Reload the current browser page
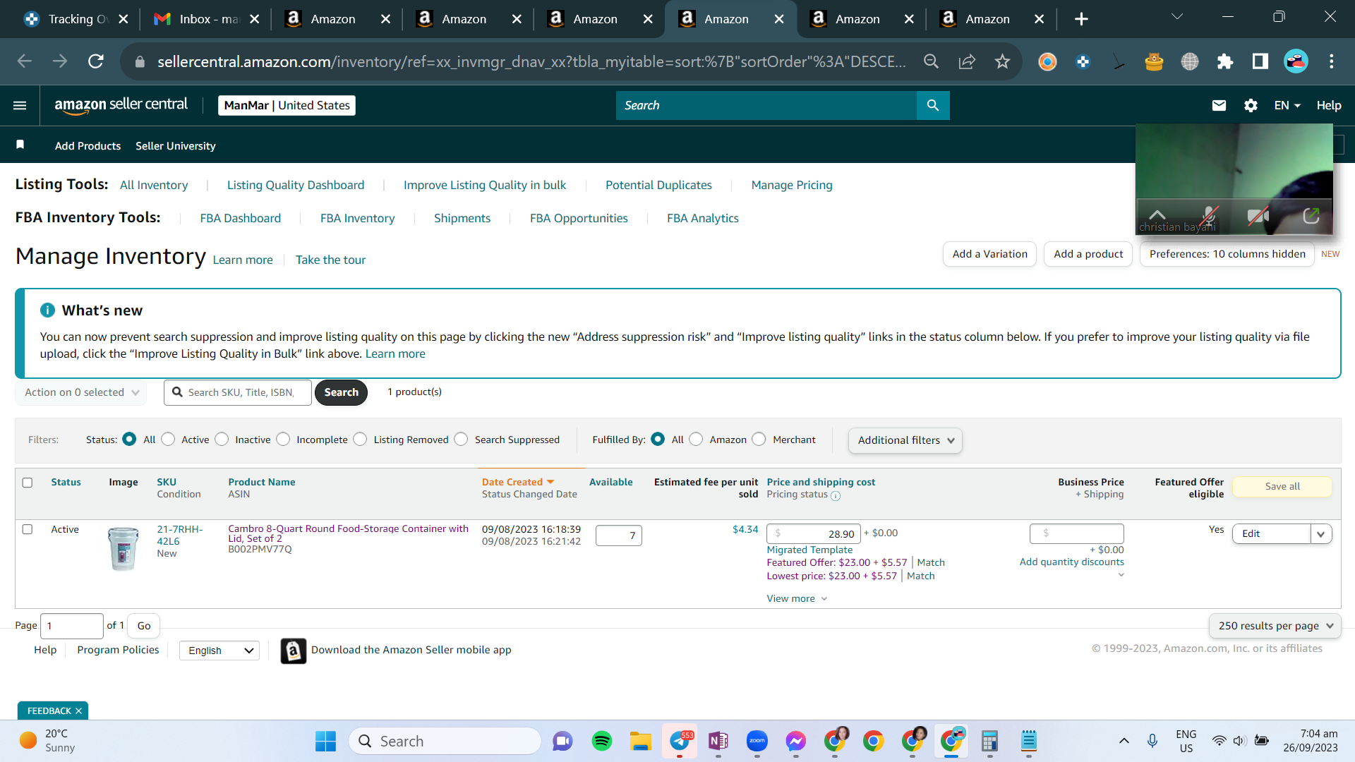The height and width of the screenshot is (762, 1355). pyautogui.click(x=96, y=61)
